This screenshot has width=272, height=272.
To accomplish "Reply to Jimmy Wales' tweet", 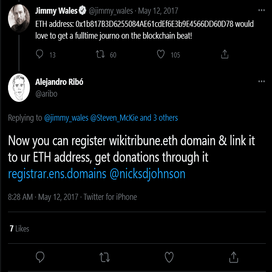I will coord(40,54).
